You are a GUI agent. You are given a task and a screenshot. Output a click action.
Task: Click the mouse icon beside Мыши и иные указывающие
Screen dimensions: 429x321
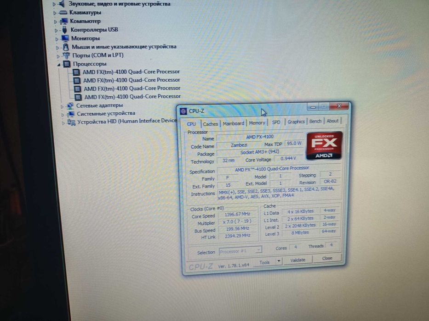click(66, 47)
